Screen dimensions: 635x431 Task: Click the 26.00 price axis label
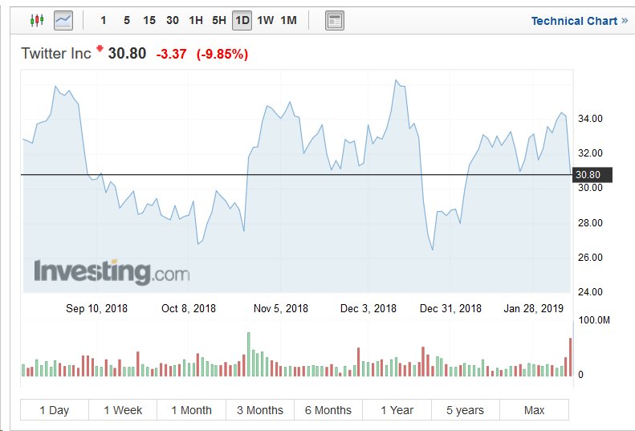click(590, 257)
